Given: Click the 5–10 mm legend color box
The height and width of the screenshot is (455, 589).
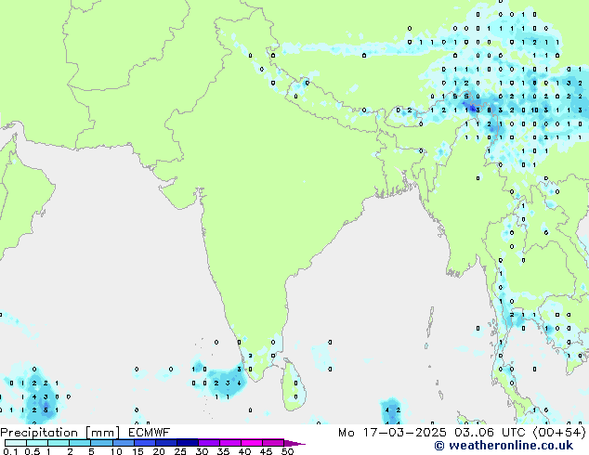Looking at the screenshot, I should (x=101, y=443).
